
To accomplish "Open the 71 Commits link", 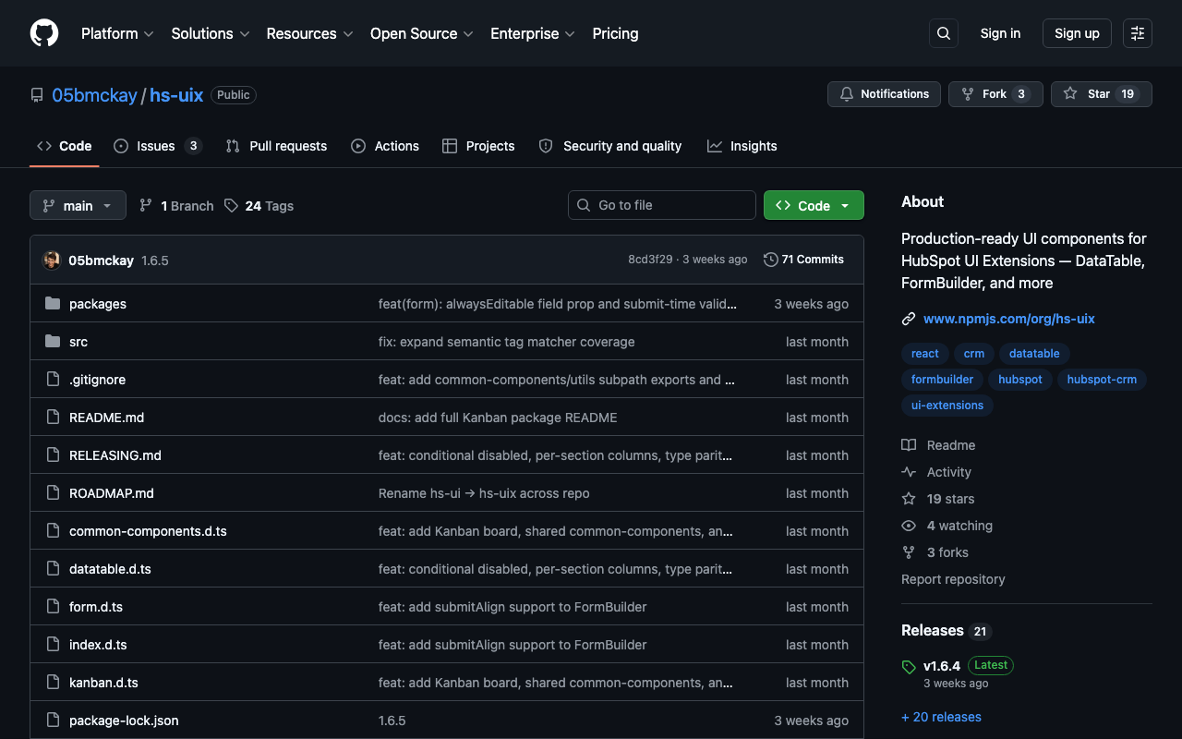I will [x=804, y=260].
